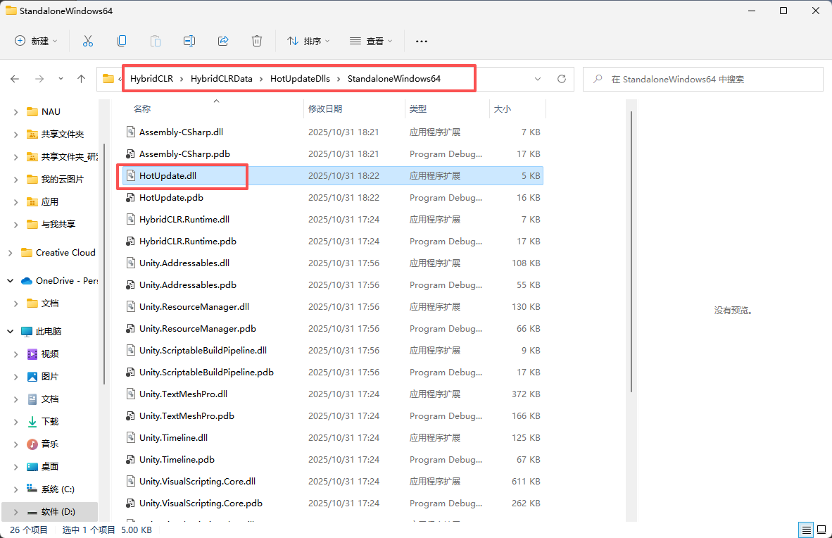The width and height of the screenshot is (832, 538).
Task: Click the file list vertical scrollbar
Action: 631,252
